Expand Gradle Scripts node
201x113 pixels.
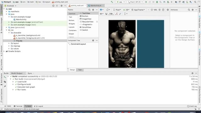click(x=4, y=51)
